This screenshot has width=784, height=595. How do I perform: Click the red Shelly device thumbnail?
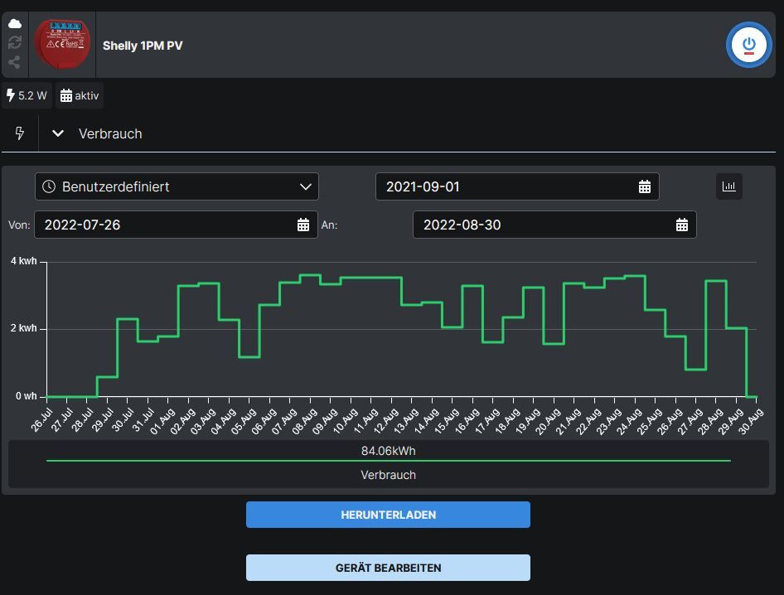[x=62, y=44]
